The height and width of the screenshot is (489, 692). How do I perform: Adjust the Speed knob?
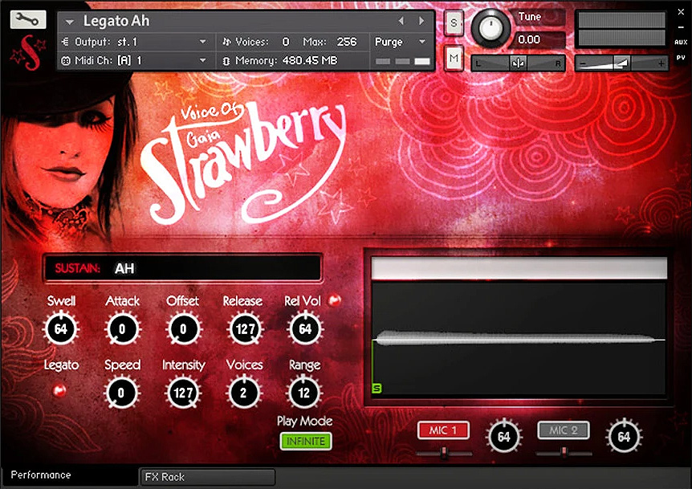(x=121, y=393)
